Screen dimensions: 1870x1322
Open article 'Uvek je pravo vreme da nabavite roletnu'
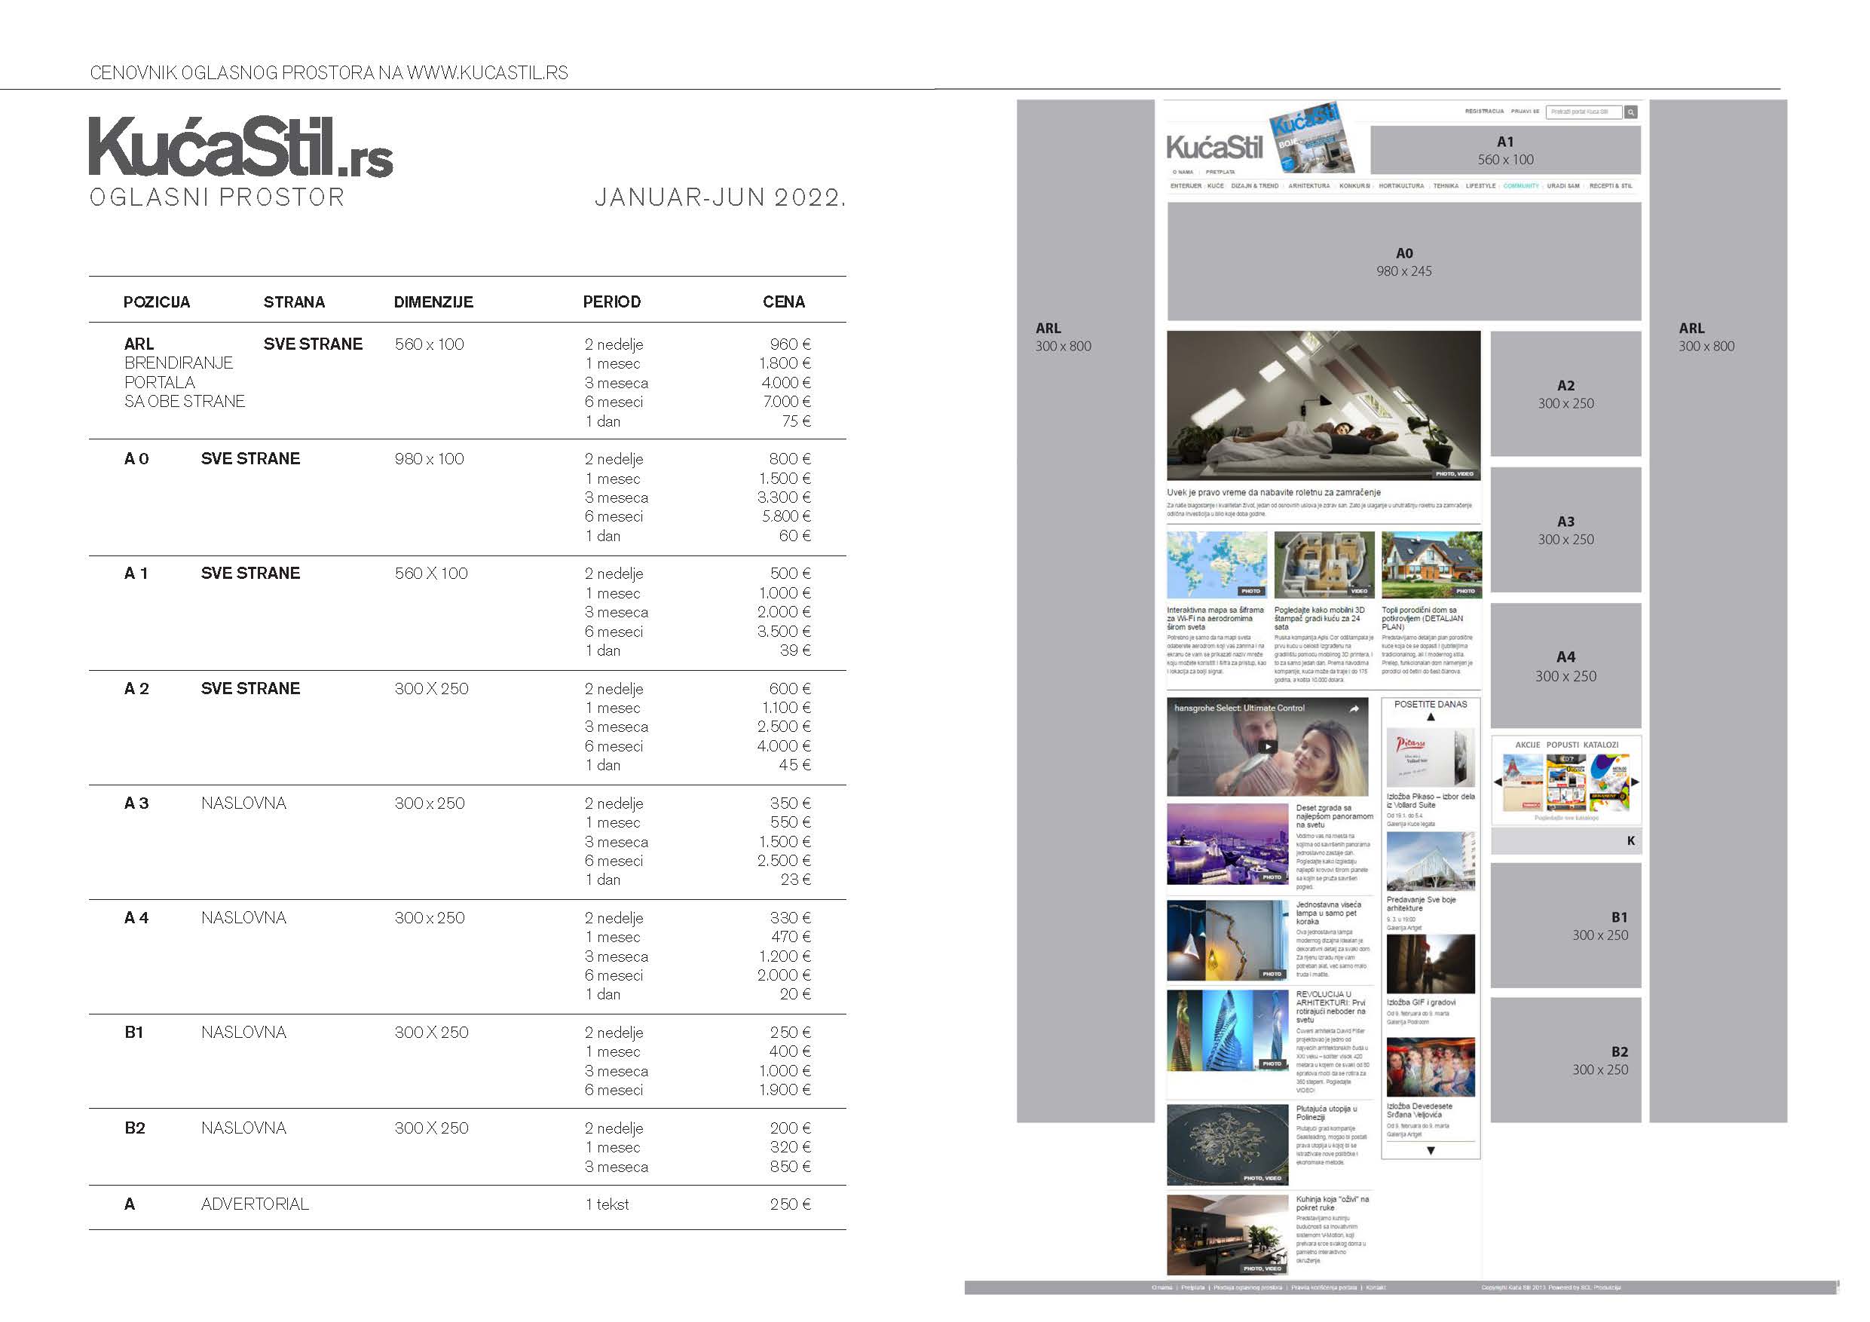click(1273, 493)
